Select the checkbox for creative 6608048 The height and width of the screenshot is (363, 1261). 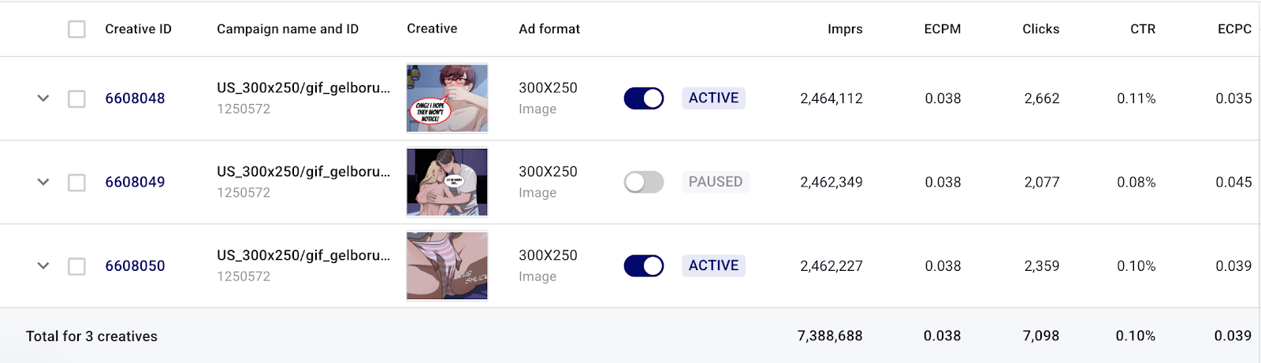(x=76, y=98)
